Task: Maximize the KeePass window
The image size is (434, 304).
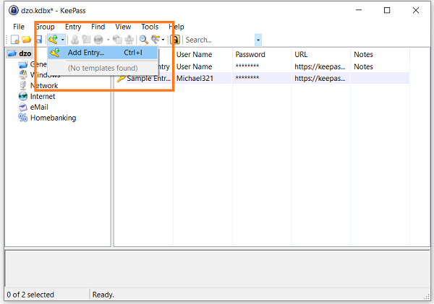Action: point(387,11)
